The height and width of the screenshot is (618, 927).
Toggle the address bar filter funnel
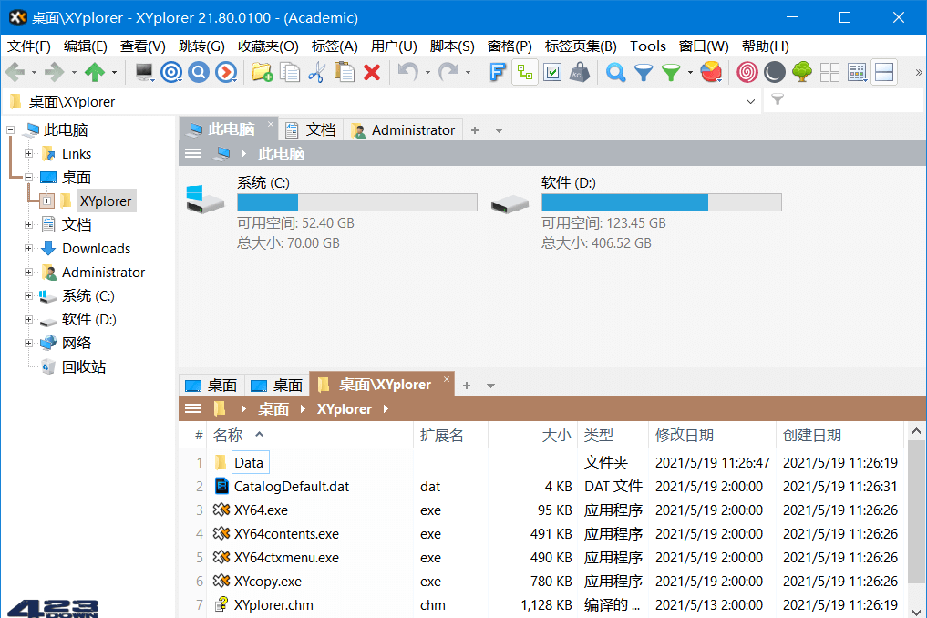(778, 100)
